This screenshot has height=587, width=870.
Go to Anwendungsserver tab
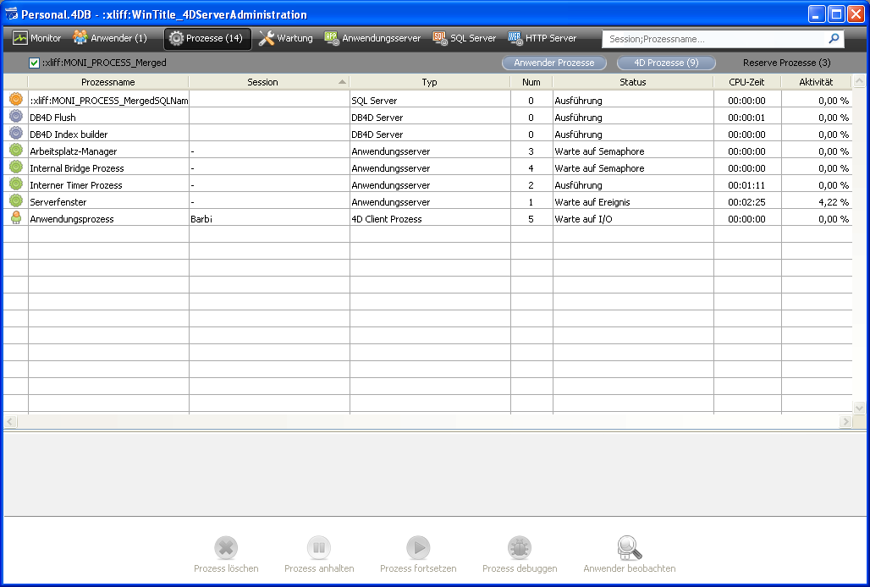(x=373, y=38)
